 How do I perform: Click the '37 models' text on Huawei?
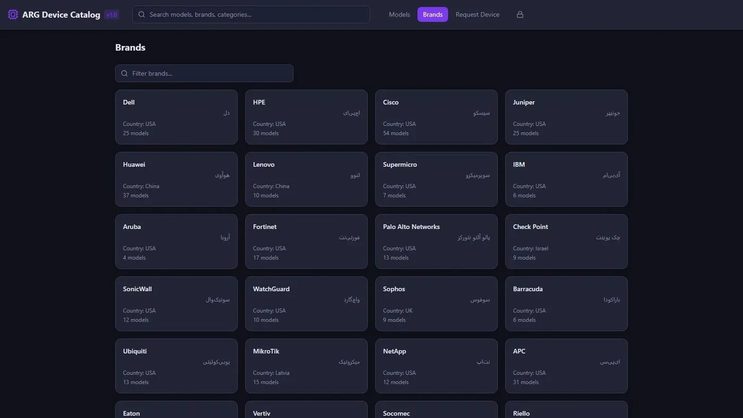(136, 195)
